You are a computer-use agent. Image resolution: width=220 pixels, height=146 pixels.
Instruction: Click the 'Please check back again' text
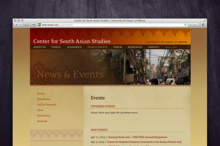coord(114,113)
